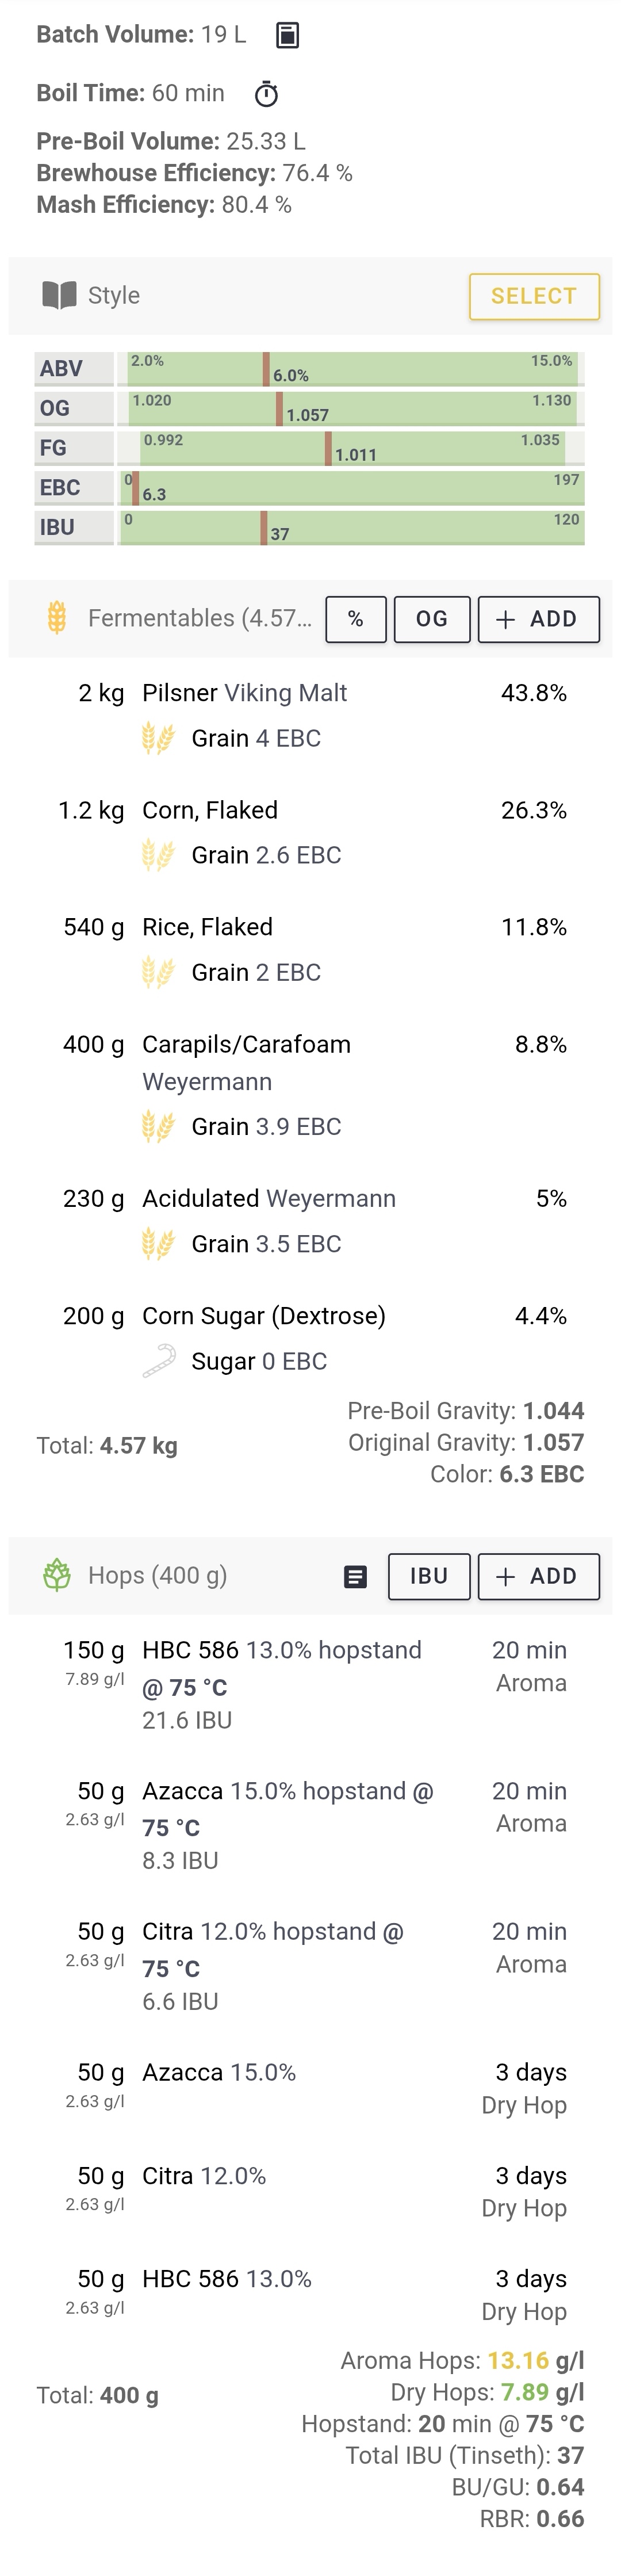Viewport: 621px width, 2576px height.
Task: Open the hops notes list icon
Action: (x=355, y=1577)
